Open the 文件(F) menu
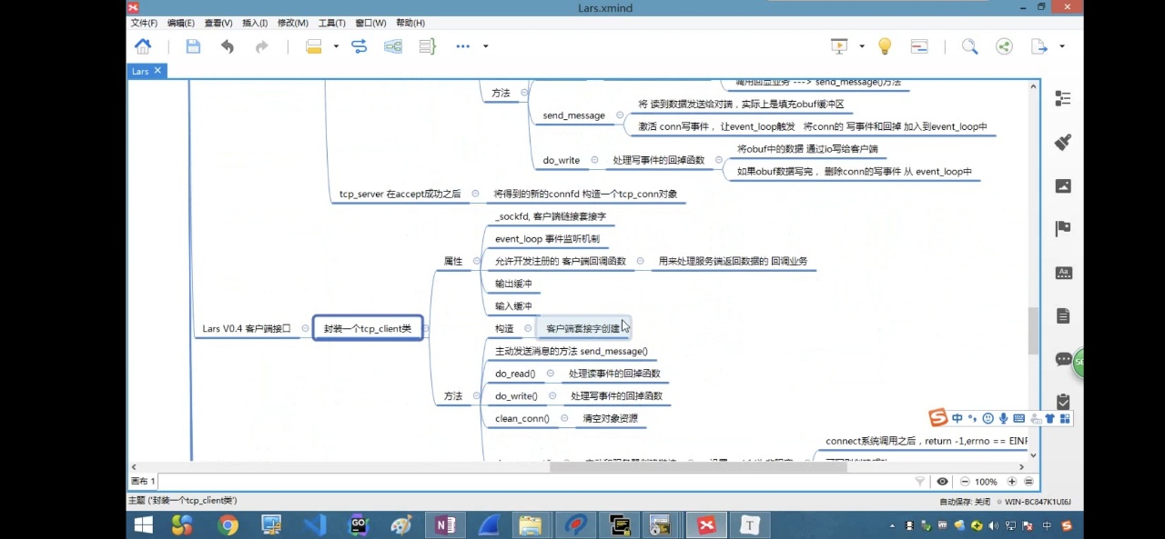Screen dimensions: 1165x539 (144, 23)
